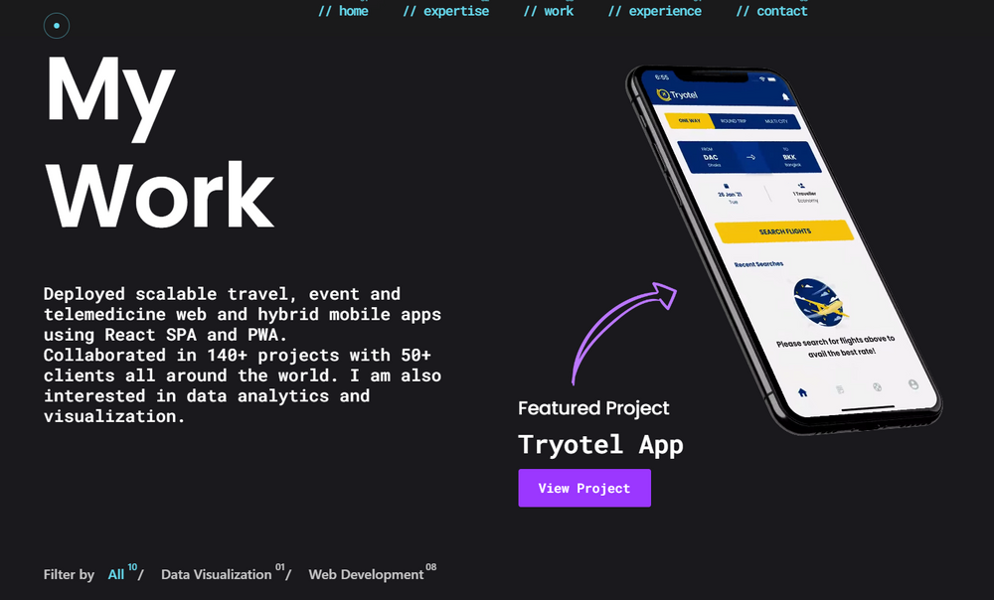
Task: Open the 28 Jan '21 date selector
Action: point(728,195)
